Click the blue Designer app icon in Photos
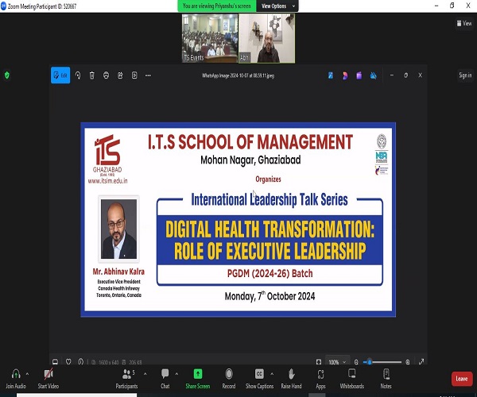The width and height of the screenshot is (477, 397). point(331,75)
